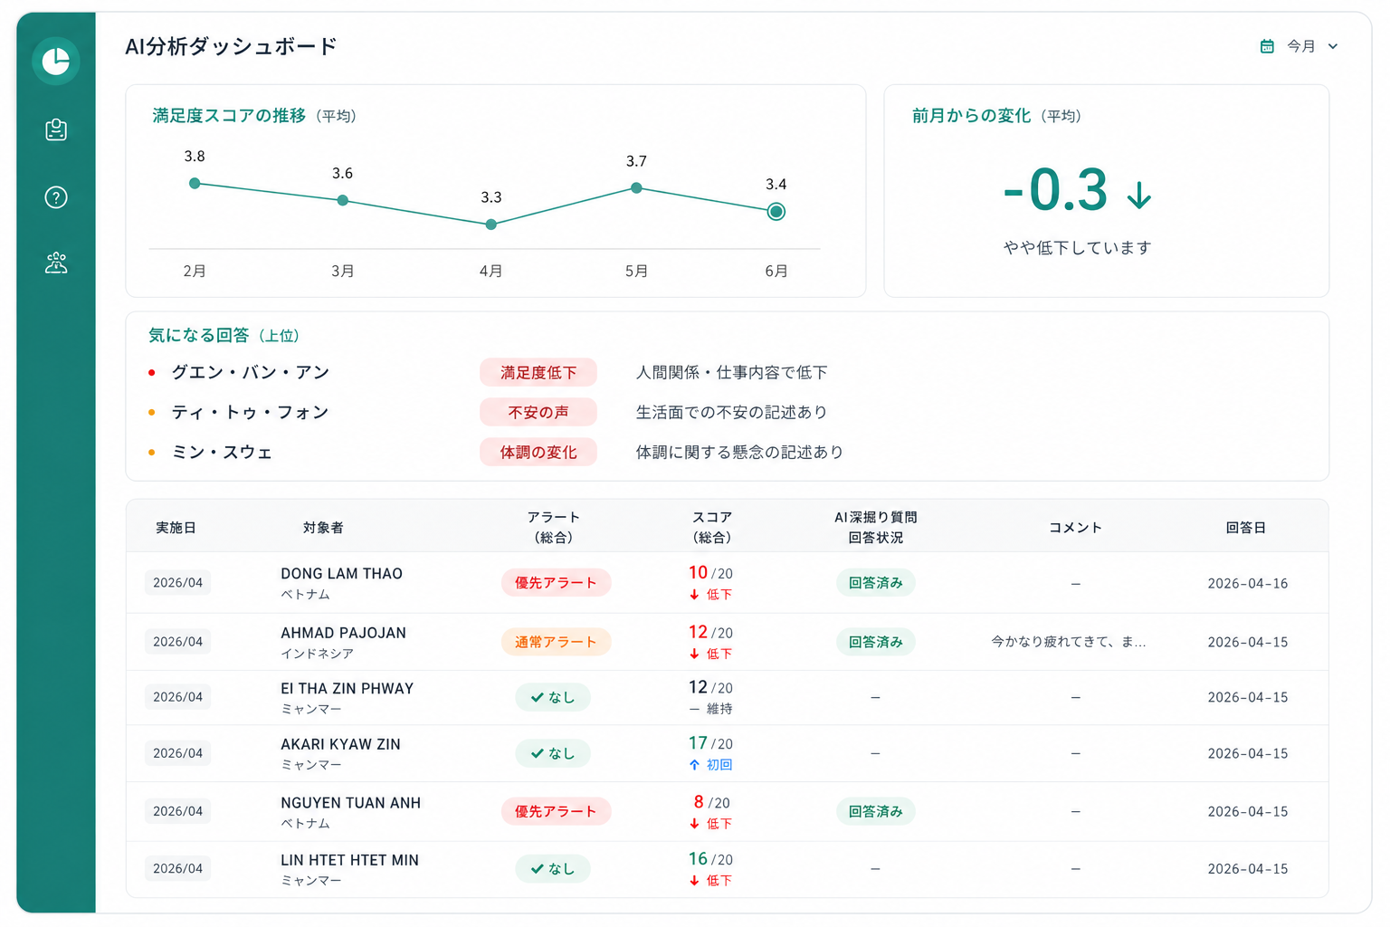The height and width of the screenshot is (927, 1390).
Task: Click the 満足度低下 tag
Action: (x=538, y=372)
